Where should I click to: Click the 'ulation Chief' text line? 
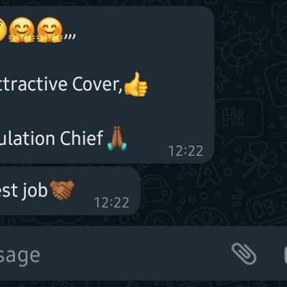tap(51, 138)
